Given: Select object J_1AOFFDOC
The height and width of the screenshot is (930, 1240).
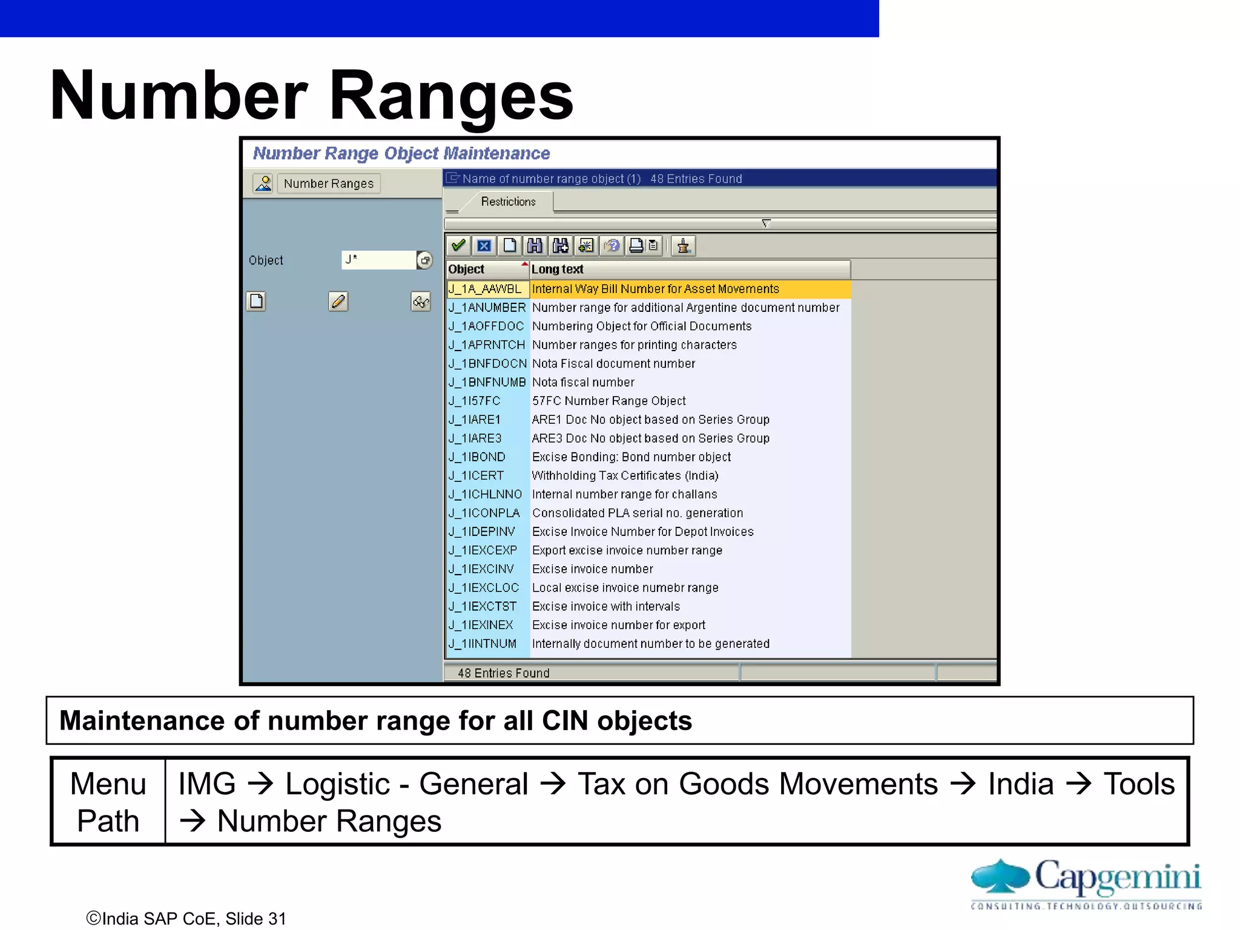Looking at the screenshot, I should [486, 326].
